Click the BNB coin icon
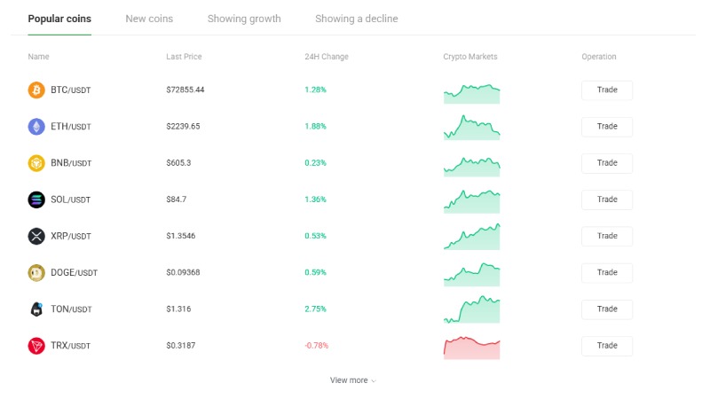 (36, 163)
